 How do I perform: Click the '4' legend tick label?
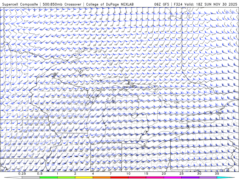point(93,174)
